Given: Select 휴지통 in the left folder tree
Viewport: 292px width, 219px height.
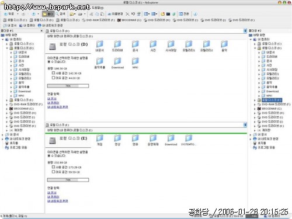Looking at the screenshot, I should [x=12, y=143].
